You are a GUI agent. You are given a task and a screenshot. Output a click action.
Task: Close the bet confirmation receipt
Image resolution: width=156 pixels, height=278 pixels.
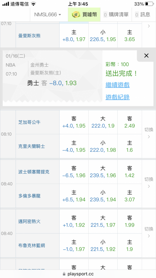[146, 56]
